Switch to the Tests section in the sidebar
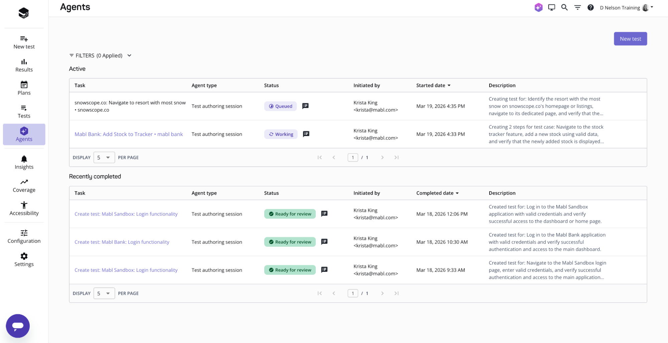The width and height of the screenshot is (668, 343). tap(24, 111)
